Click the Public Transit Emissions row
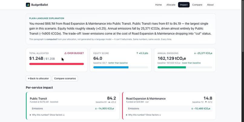This screenshot has height=122, width=244. pos(73,108)
